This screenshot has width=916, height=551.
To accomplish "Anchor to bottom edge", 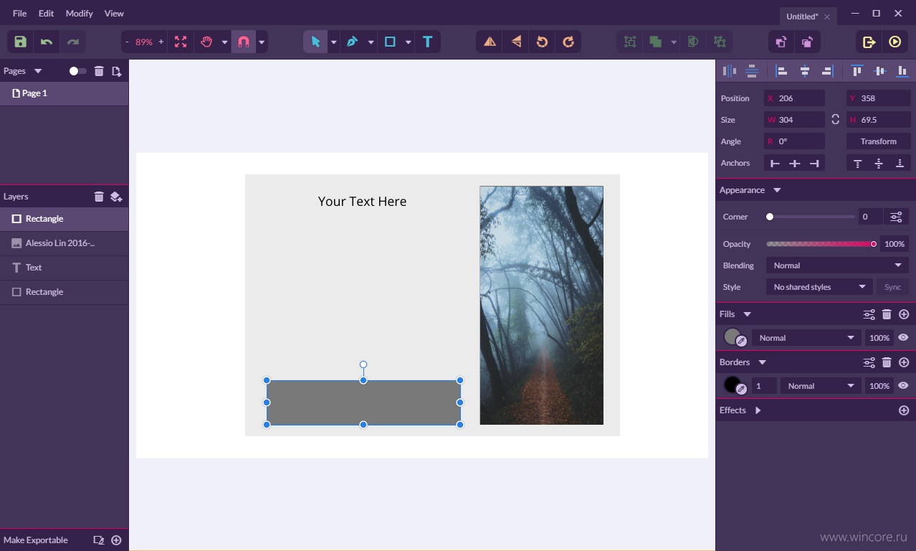I will [900, 164].
